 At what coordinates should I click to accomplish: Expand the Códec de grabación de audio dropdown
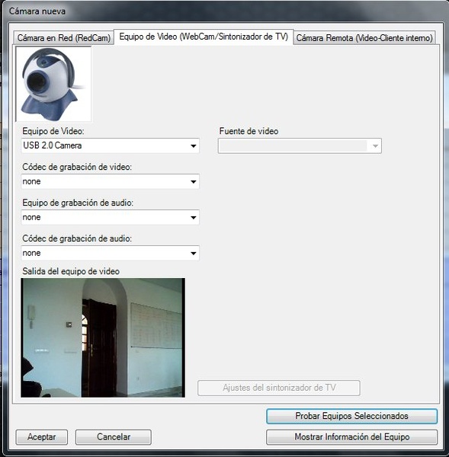coord(193,254)
